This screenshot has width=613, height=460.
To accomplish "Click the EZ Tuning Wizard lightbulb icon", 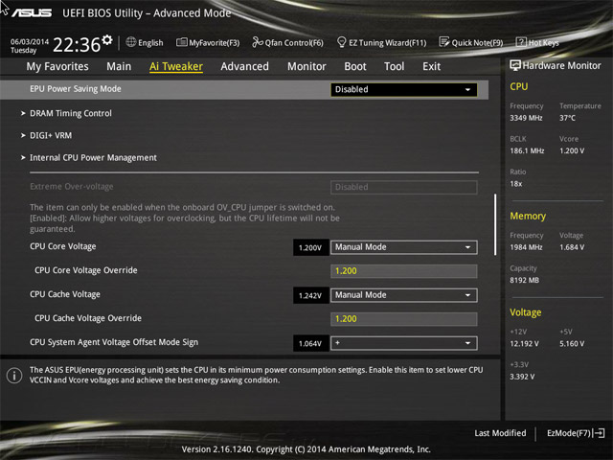I will tap(341, 42).
